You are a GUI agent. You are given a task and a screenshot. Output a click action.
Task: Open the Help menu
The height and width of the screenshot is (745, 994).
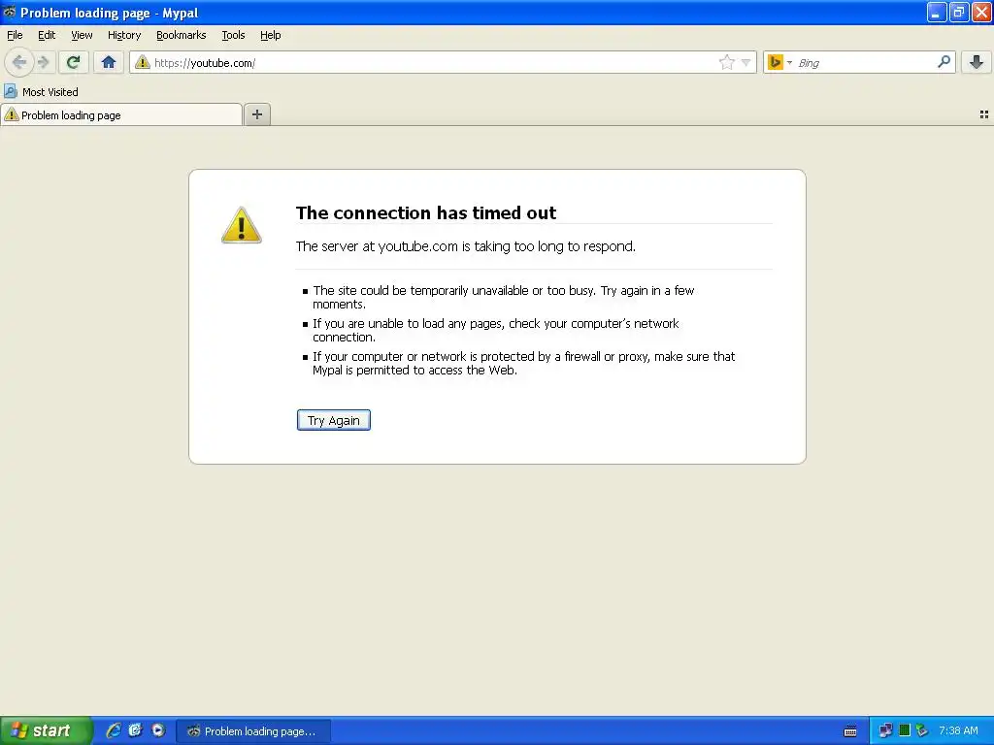pos(271,35)
